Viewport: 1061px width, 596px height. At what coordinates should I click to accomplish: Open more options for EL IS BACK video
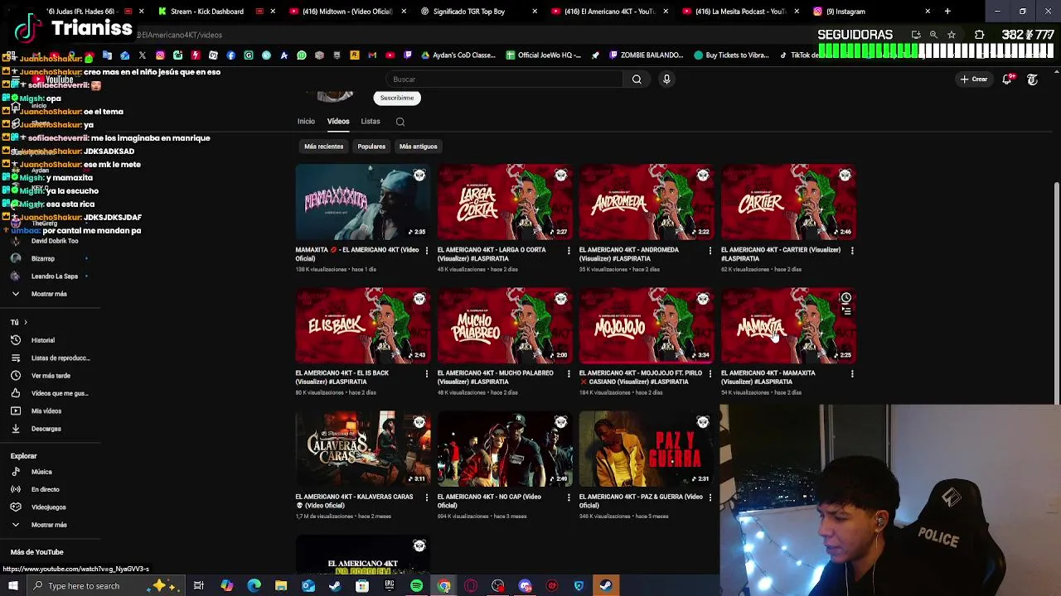[427, 373]
